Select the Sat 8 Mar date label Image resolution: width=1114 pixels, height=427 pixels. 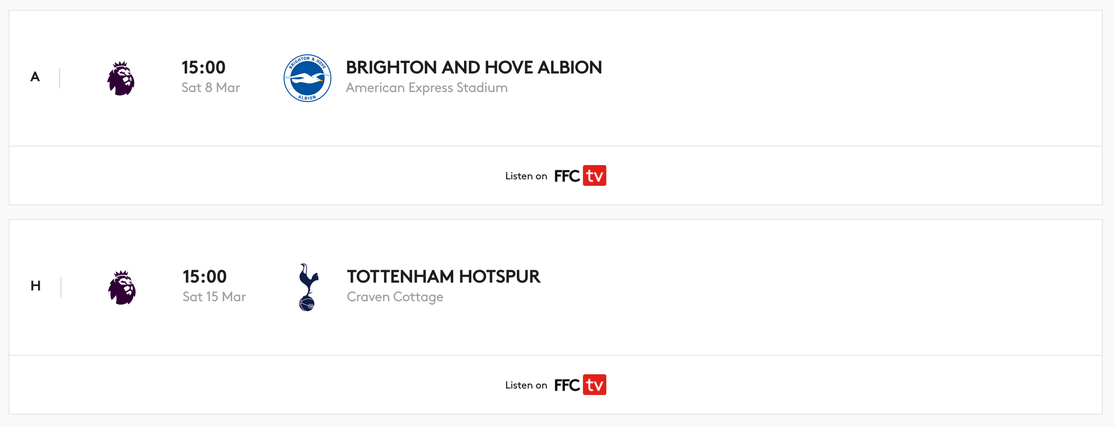click(x=211, y=88)
